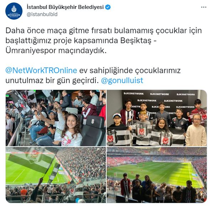Open the İstanbul Büyükşehir Belediyesi profile avatar
The width and height of the screenshot is (210, 209).
14,11
